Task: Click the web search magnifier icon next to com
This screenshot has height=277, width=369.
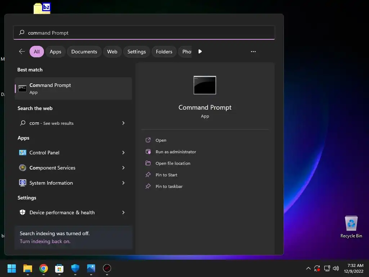Action: point(23,123)
